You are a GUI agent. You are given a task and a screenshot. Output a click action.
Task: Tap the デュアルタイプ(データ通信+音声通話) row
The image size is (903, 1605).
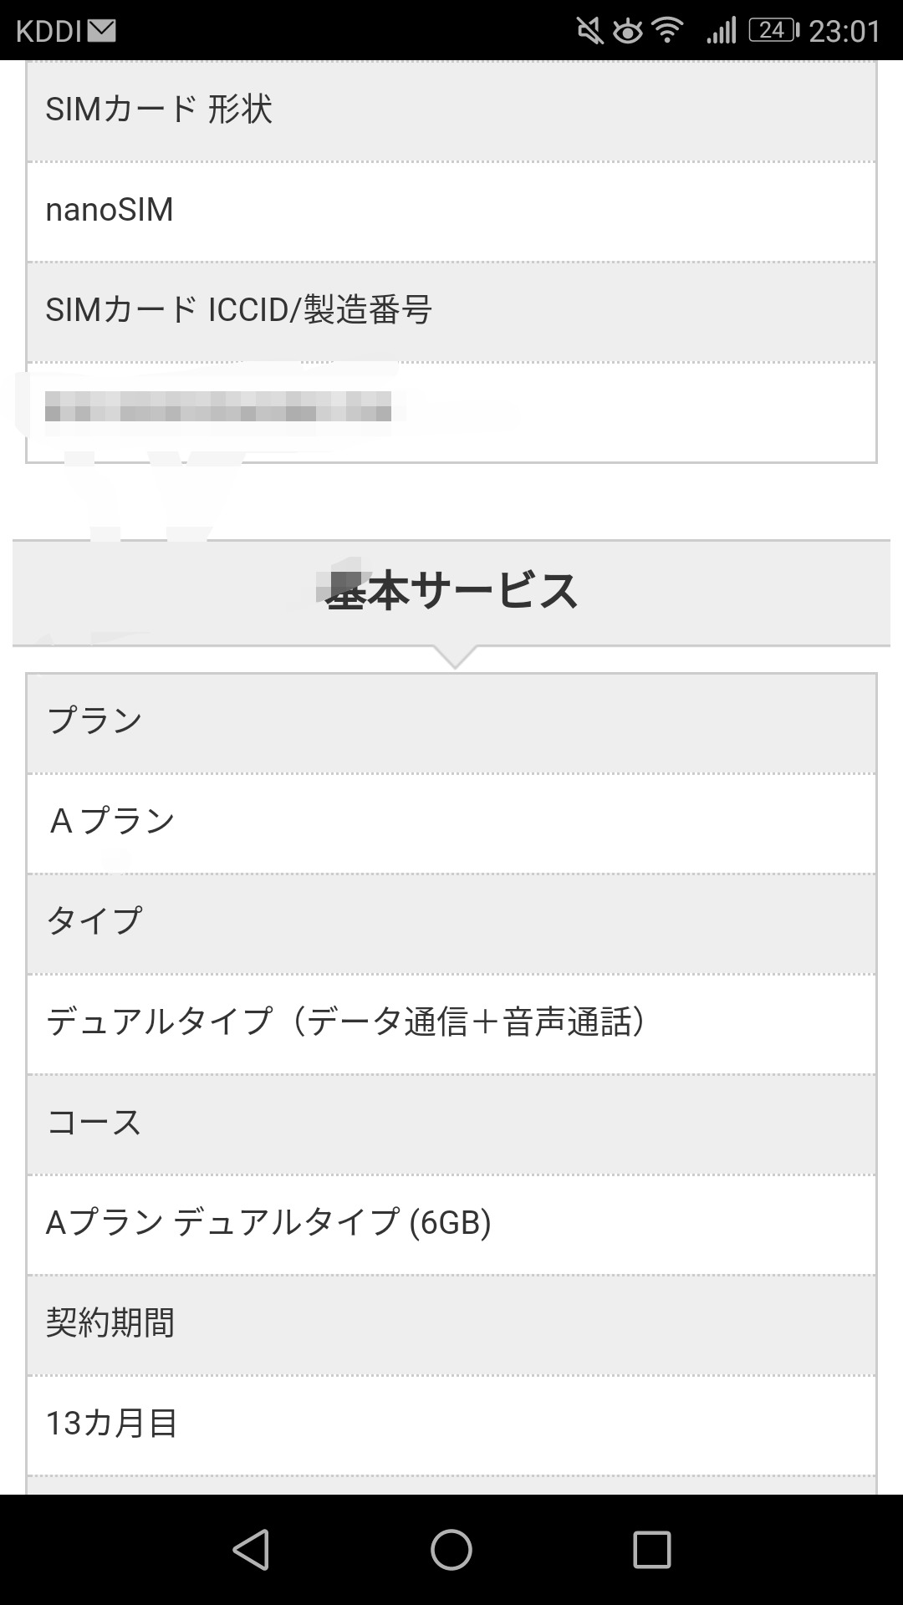pyautogui.click(x=451, y=1023)
